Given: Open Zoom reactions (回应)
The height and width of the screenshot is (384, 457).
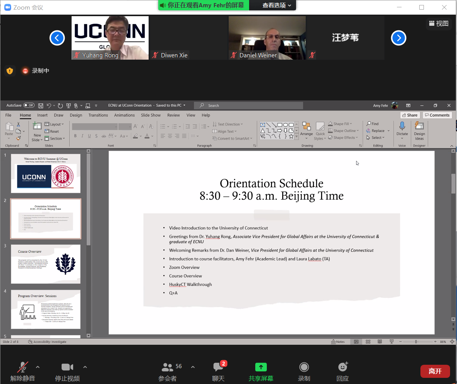Looking at the screenshot, I should [343, 372].
